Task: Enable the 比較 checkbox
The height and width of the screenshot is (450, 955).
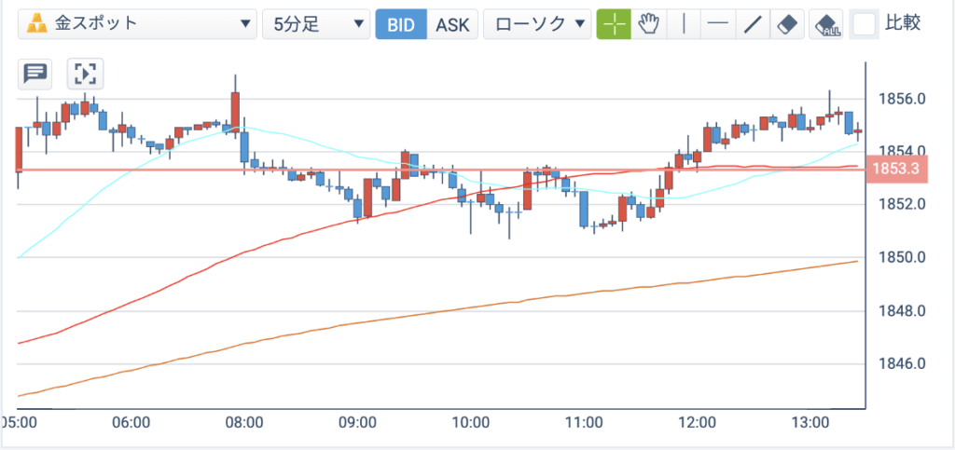Action: tap(865, 24)
